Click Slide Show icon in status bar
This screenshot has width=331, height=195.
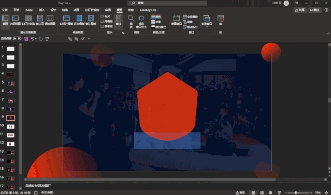279,193
